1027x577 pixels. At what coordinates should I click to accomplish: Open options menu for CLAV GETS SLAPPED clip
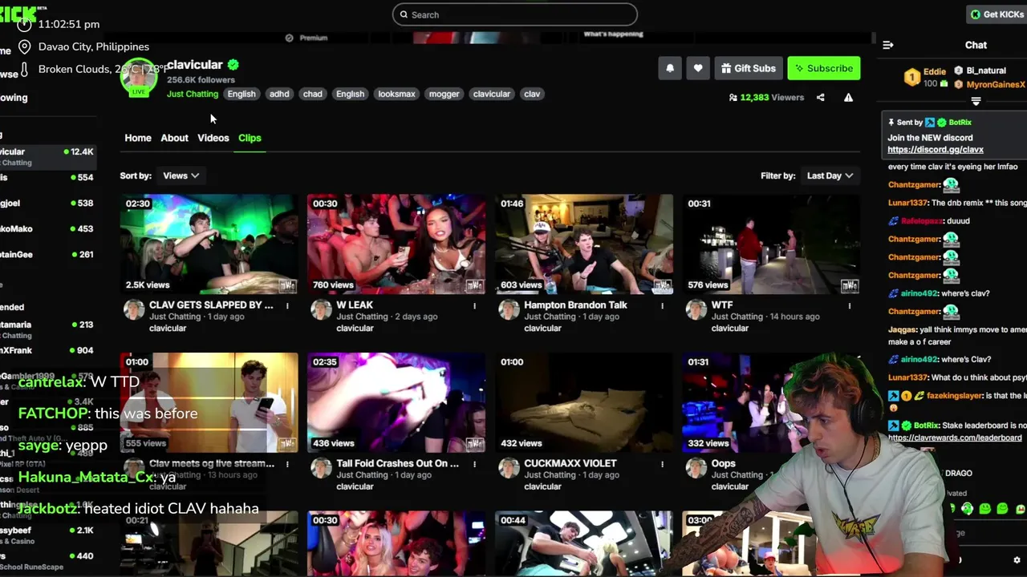coord(287,305)
